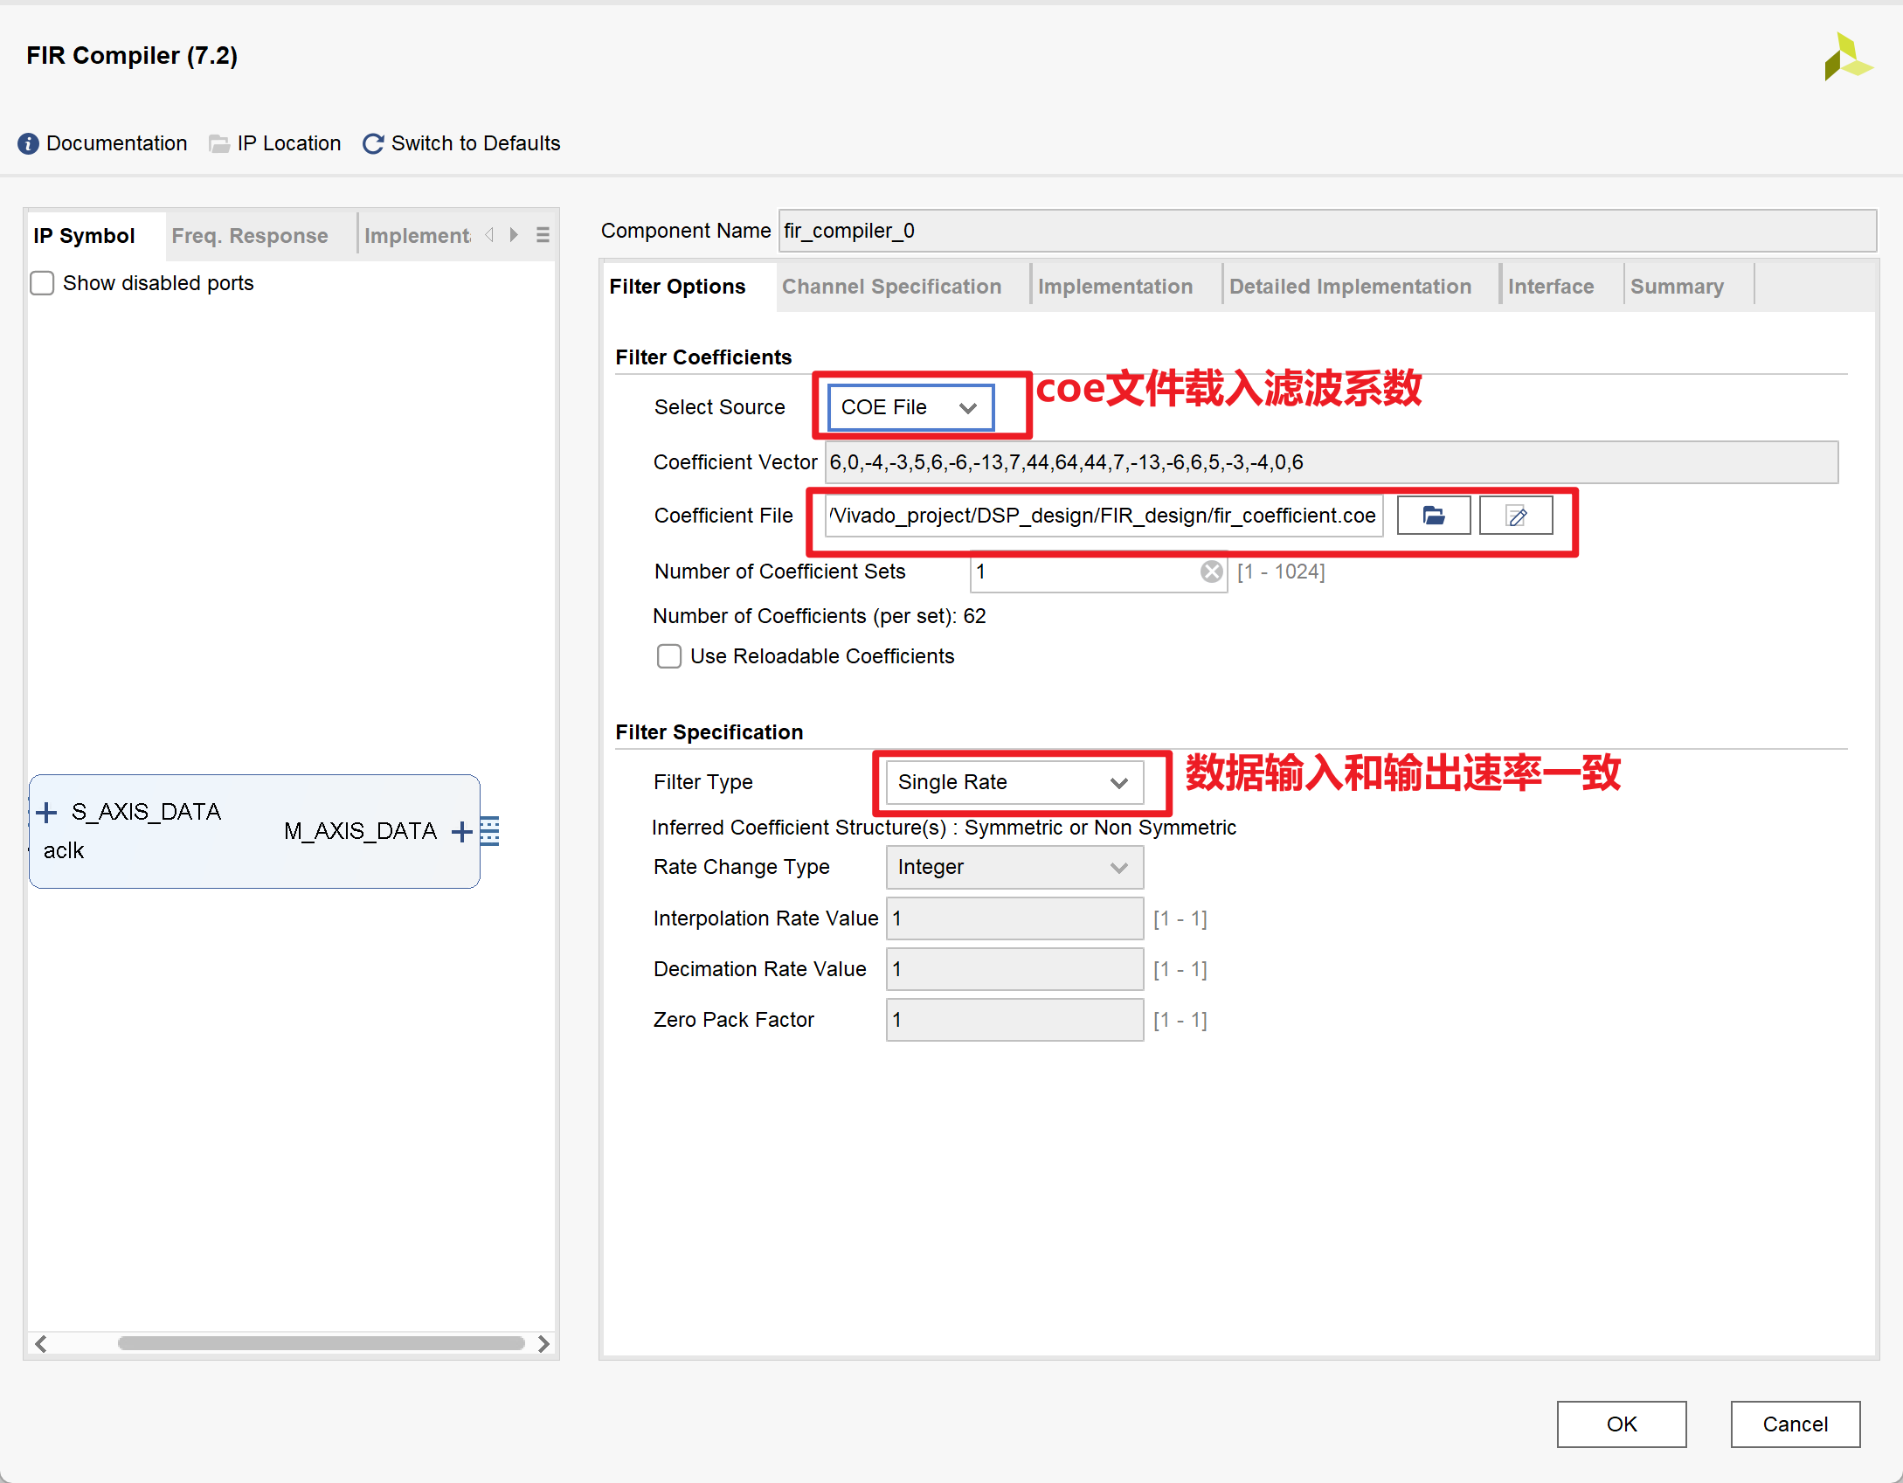Click IP Location link
Image resolution: width=1903 pixels, height=1483 pixels.
289,143
